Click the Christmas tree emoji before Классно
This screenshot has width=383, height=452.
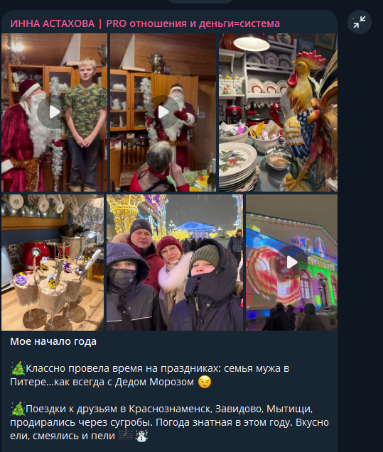pyautogui.click(x=18, y=368)
